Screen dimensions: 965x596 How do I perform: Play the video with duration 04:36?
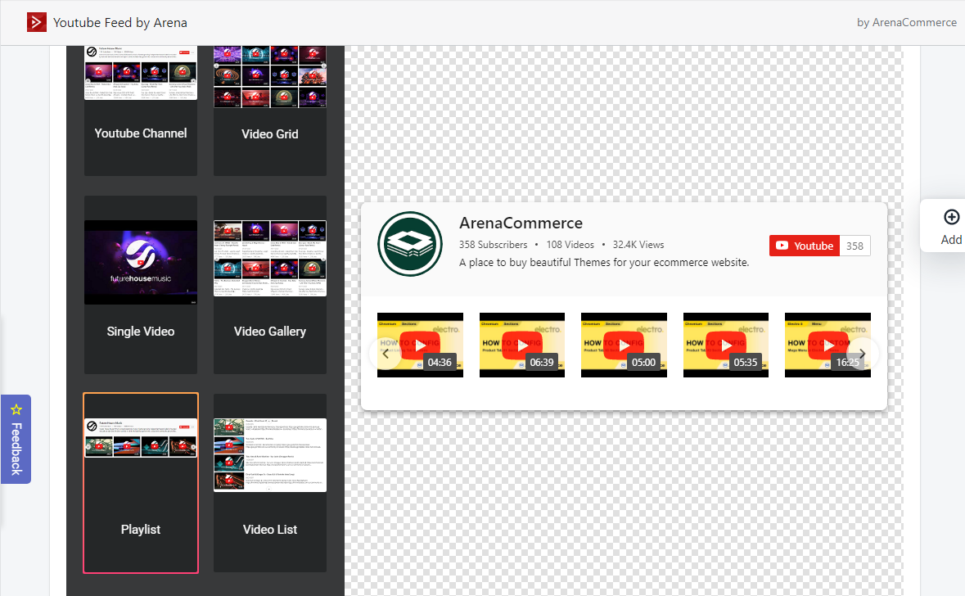tap(421, 345)
